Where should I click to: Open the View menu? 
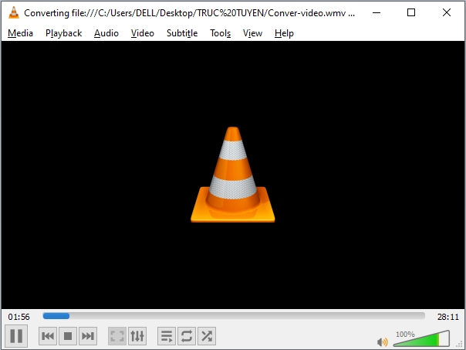pyautogui.click(x=252, y=33)
